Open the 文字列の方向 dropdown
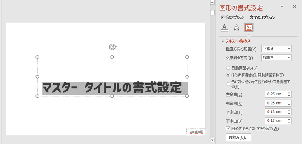Screen dimensions: 302x144 pyautogui.click(x=276, y=58)
